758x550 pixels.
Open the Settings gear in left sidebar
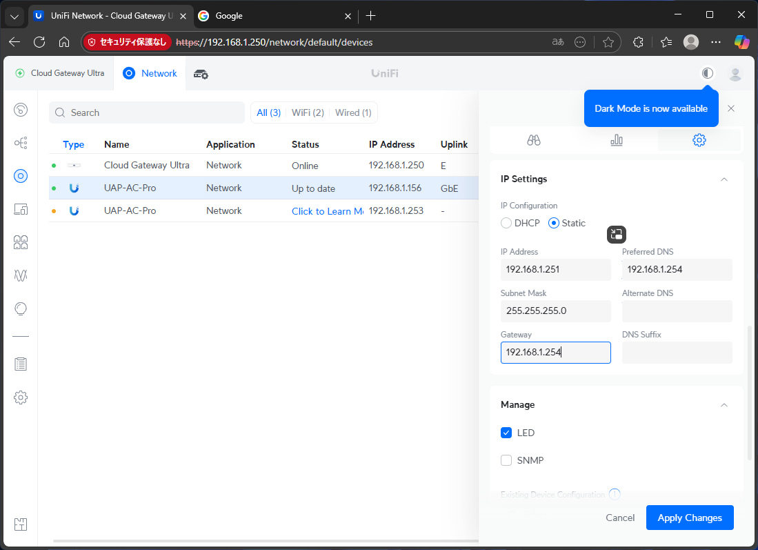click(x=21, y=397)
